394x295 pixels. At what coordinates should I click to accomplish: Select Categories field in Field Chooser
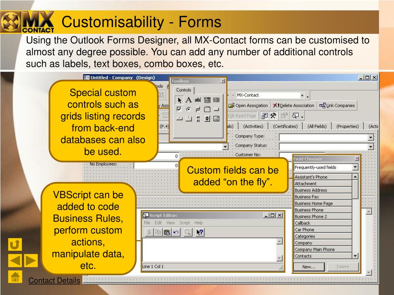point(323,236)
